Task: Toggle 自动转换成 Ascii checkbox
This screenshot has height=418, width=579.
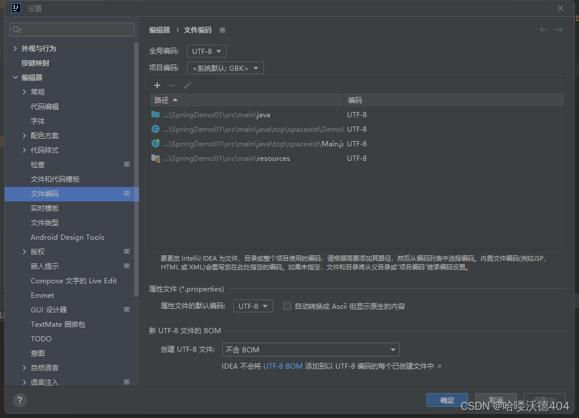Action: pyautogui.click(x=287, y=306)
